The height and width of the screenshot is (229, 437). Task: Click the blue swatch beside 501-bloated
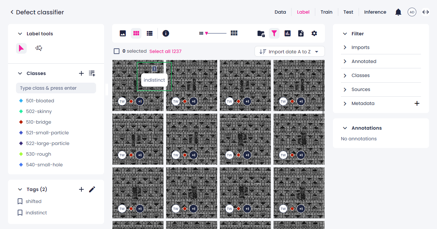pos(21,101)
